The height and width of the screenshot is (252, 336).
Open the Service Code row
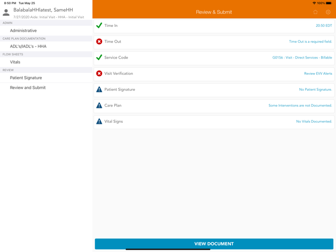point(214,58)
